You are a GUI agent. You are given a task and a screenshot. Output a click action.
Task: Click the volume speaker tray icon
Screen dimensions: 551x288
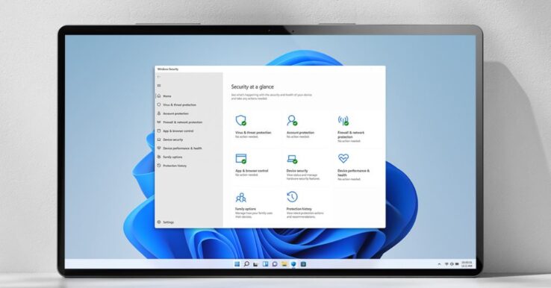point(452,264)
